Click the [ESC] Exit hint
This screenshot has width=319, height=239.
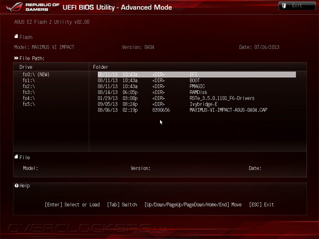261,205
